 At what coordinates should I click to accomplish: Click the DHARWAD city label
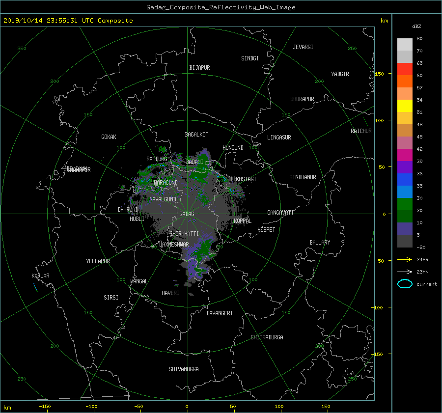tap(128, 210)
